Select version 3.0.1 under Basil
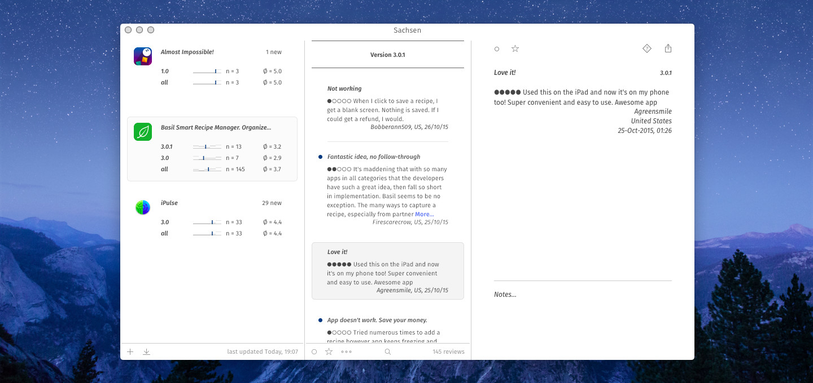Image resolution: width=813 pixels, height=383 pixels. (x=221, y=146)
